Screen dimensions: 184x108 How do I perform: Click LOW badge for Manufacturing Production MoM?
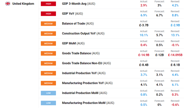48,103
